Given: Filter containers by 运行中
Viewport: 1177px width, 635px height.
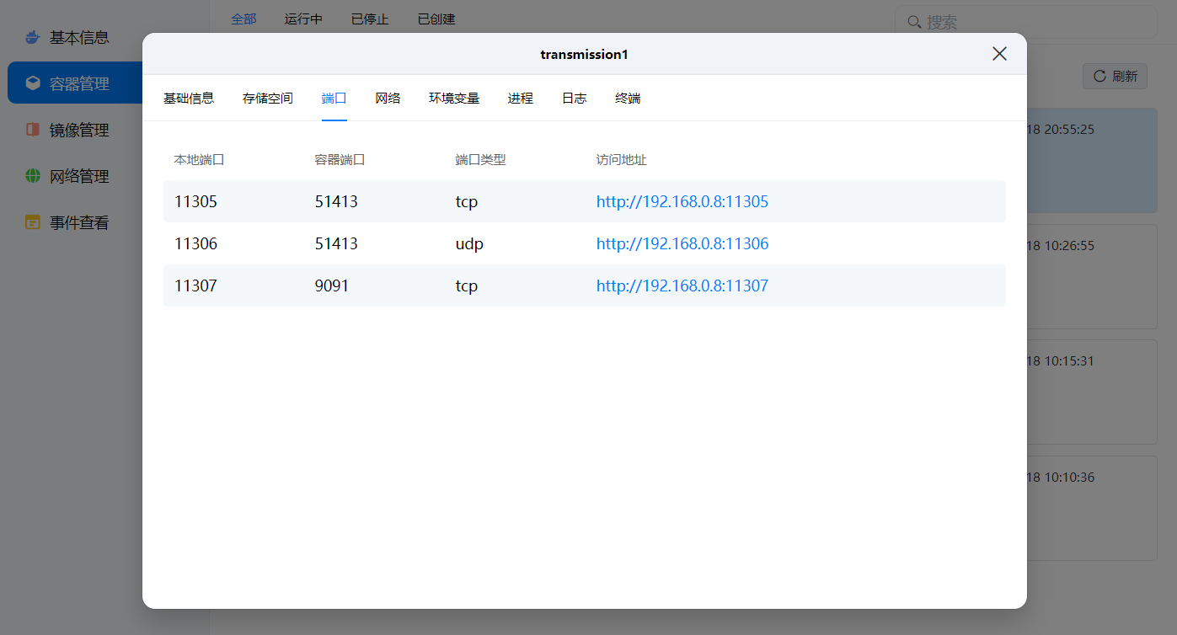Looking at the screenshot, I should tap(303, 19).
